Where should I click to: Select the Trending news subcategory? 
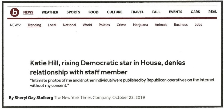point(34,25)
